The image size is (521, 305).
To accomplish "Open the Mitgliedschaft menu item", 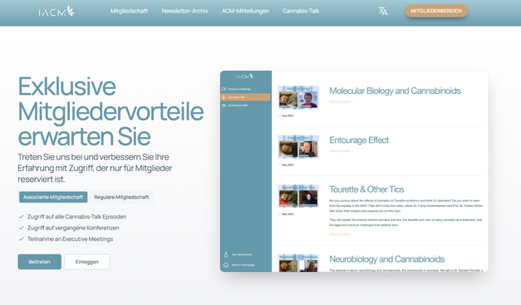I will 129,11.
